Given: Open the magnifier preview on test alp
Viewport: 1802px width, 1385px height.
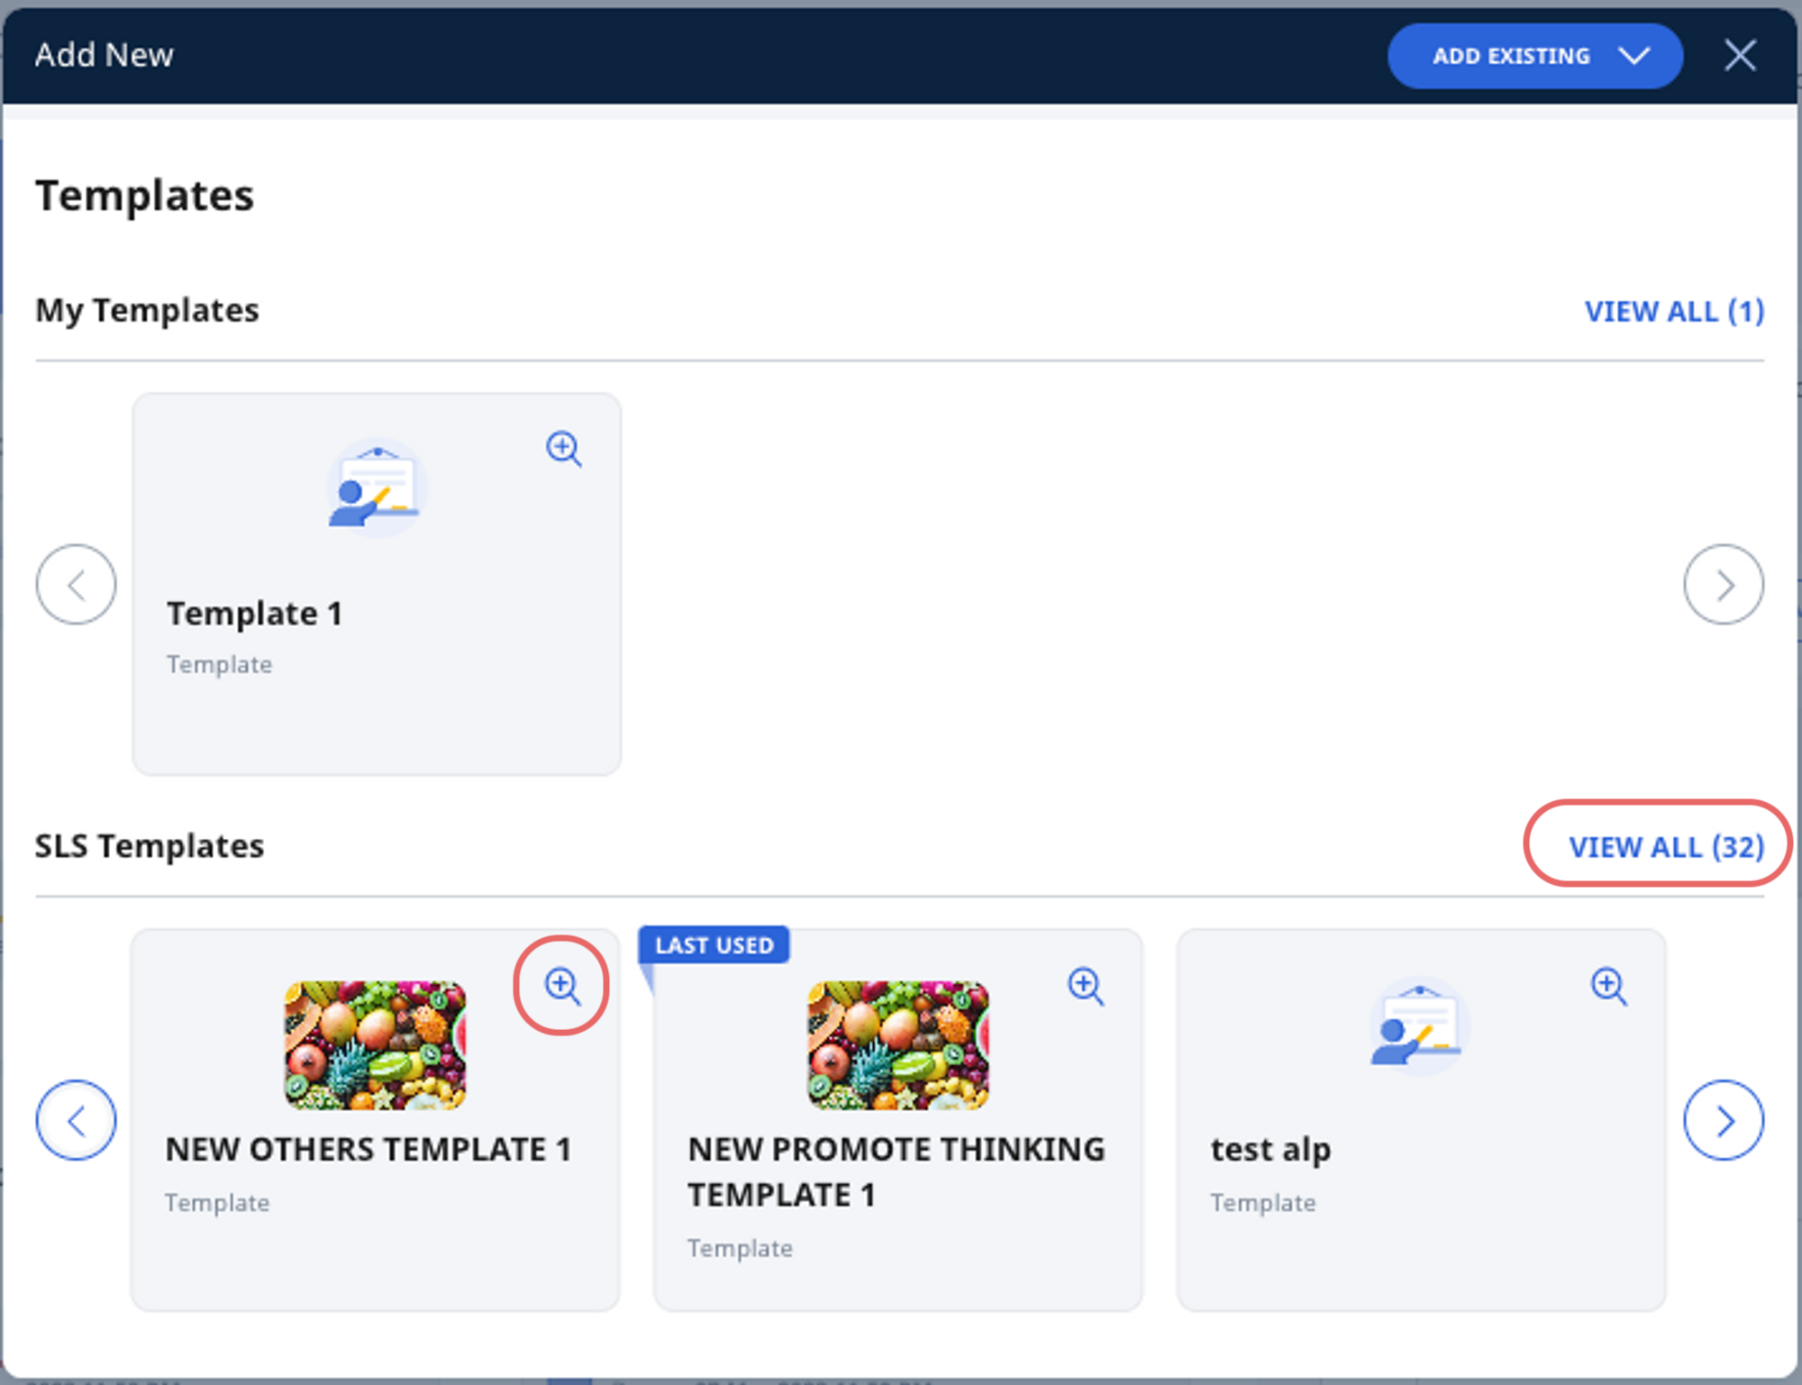Looking at the screenshot, I should (x=1608, y=986).
